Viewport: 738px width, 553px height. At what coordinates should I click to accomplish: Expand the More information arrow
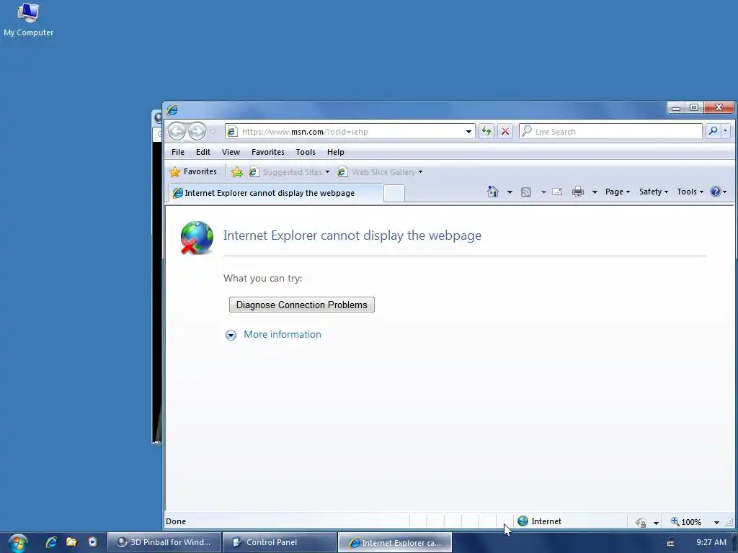click(x=231, y=335)
